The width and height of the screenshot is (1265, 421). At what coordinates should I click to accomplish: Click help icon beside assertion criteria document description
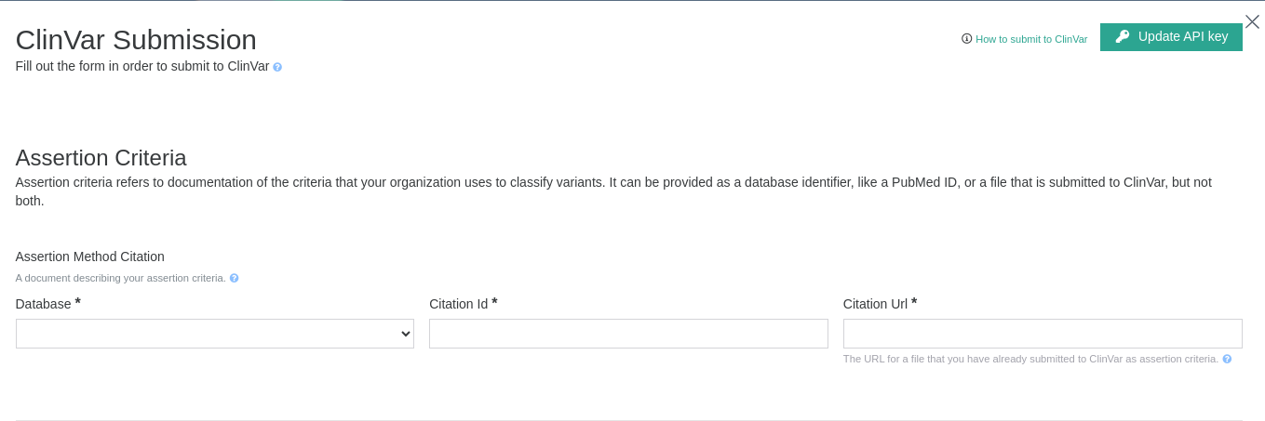235,278
